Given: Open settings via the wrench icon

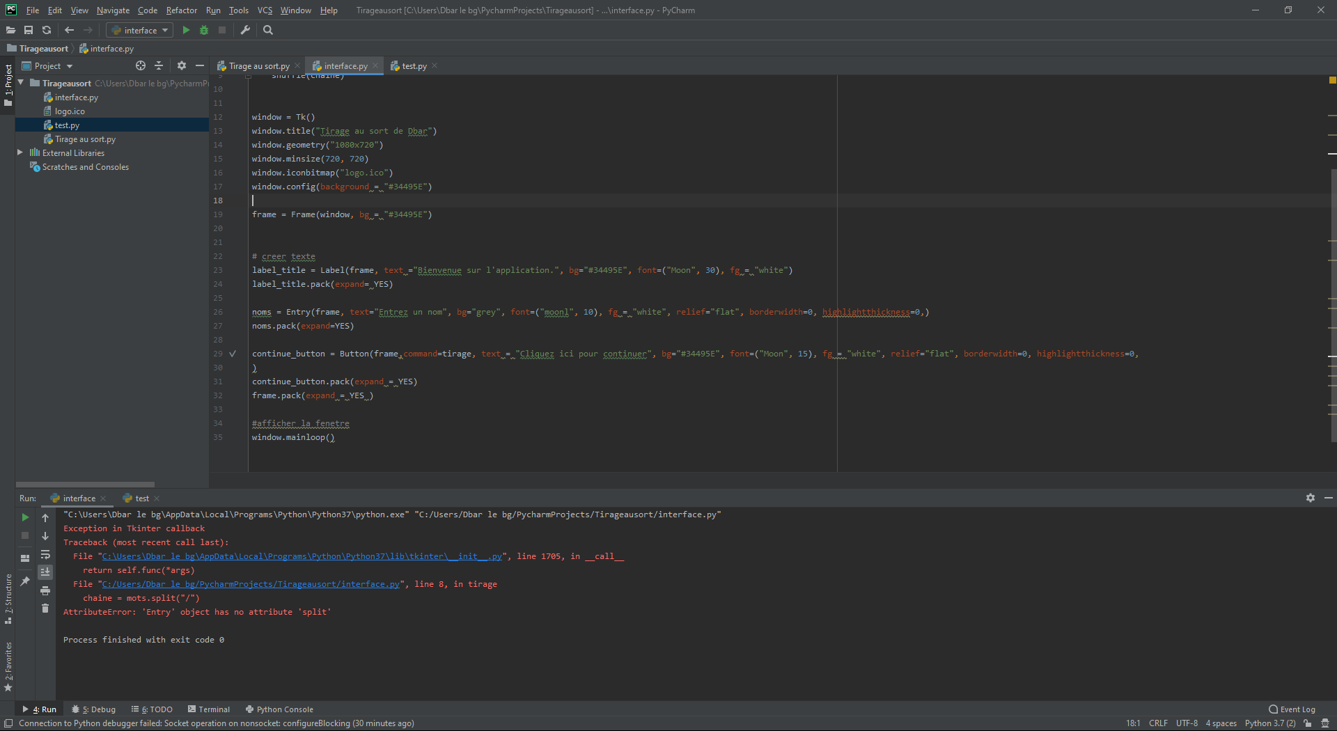Looking at the screenshot, I should [x=245, y=30].
